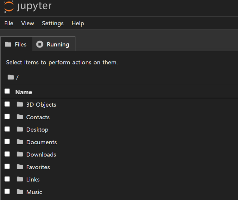The image size is (238, 200).
Task: Check the Favorites folder checkbox
Action: click(x=7, y=167)
